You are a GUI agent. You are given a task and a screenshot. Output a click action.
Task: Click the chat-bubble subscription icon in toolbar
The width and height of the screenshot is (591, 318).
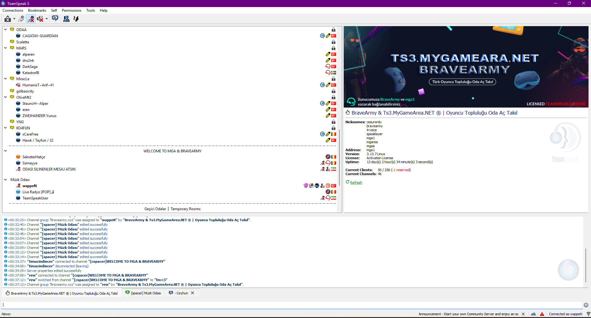pos(55,19)
